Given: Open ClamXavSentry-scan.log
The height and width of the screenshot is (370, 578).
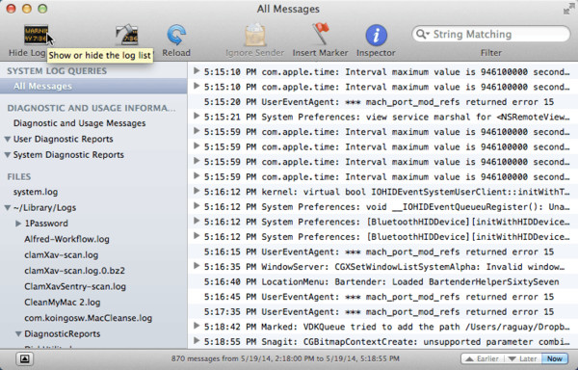Looking at the screenshot, I should 75,287.
